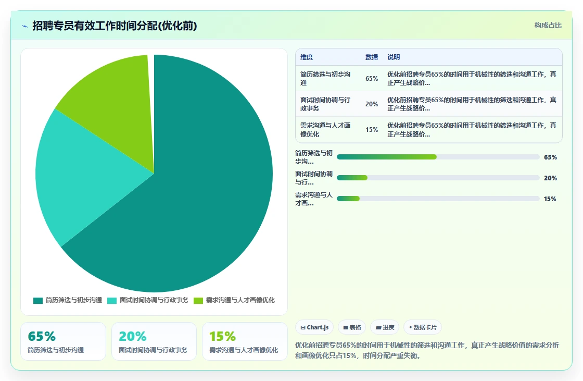Select the 65% data card
The height and width of the screenshot is (381, 583).
(x=63, y=341)
